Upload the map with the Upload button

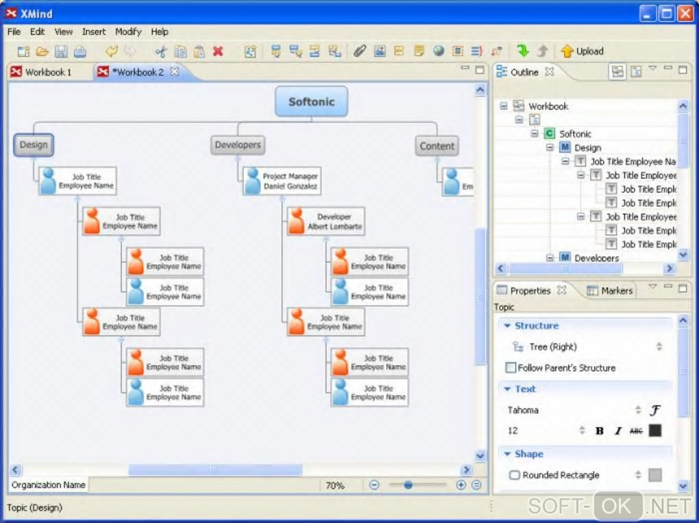pyautogui.click(x=582, y=51)
